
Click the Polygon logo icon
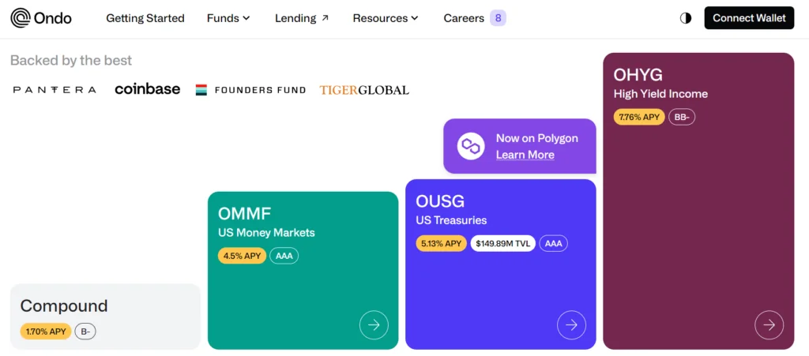point(471,146)
